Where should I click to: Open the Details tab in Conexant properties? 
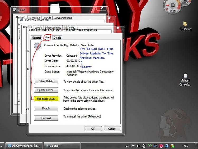[x=57, y=38]
